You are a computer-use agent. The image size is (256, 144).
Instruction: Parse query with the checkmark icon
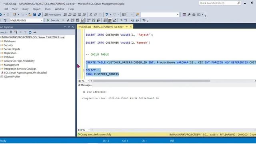pyautogui.click(x=68, y=20)
